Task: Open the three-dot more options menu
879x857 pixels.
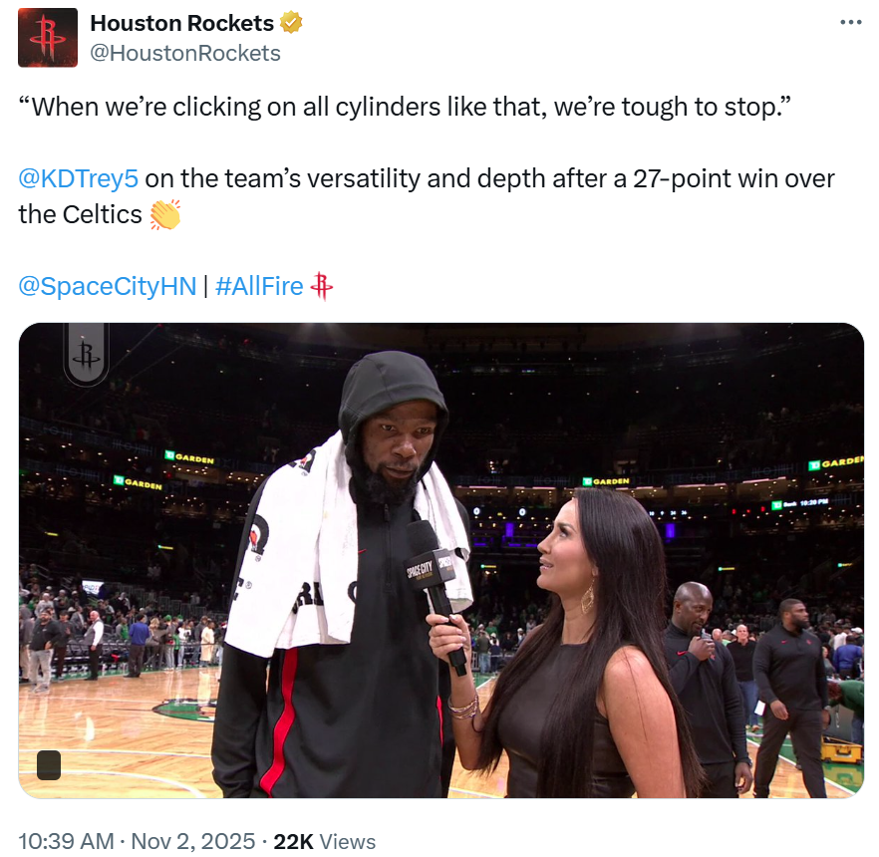Action: (850, 22)
